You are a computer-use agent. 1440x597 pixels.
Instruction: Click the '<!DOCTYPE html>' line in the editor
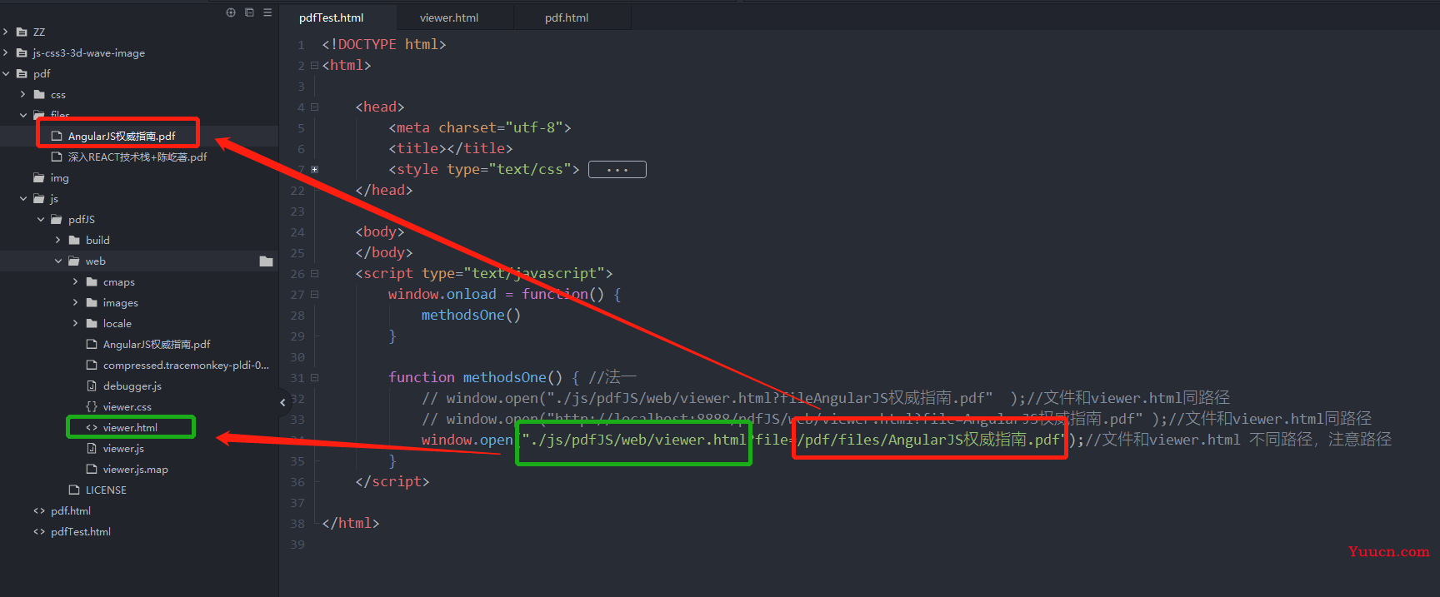click(383, 44)
